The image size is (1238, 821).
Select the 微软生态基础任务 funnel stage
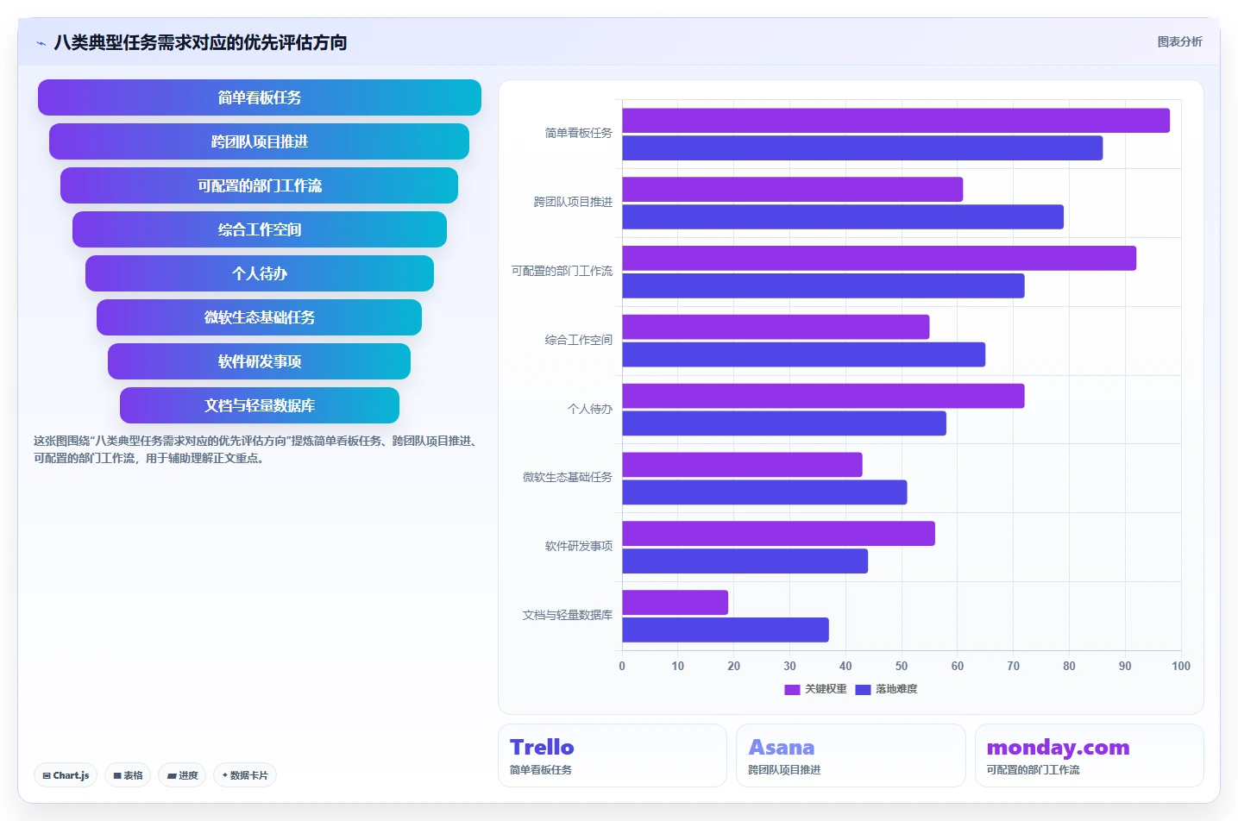(x=260, y=317)
